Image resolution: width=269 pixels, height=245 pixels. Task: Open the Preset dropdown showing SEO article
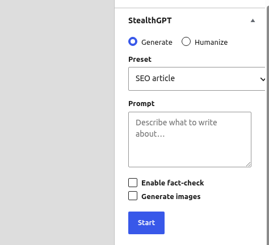197,79
